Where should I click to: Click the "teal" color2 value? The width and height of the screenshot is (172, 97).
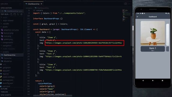coord(51,89)
